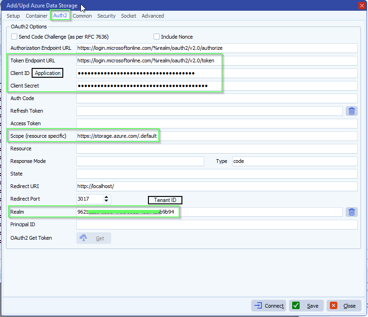Screen dimensions: 368x317
Task: Switch to the Setup tab
Action: pyautogui.click(x=13, y=16)
